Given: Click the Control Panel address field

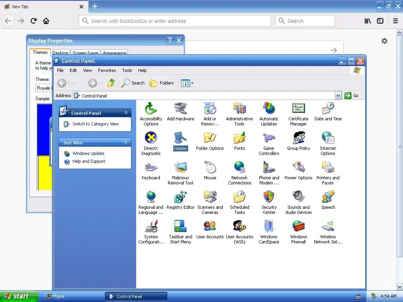Looking at the screenshot, I should click(x=204, y=96).
